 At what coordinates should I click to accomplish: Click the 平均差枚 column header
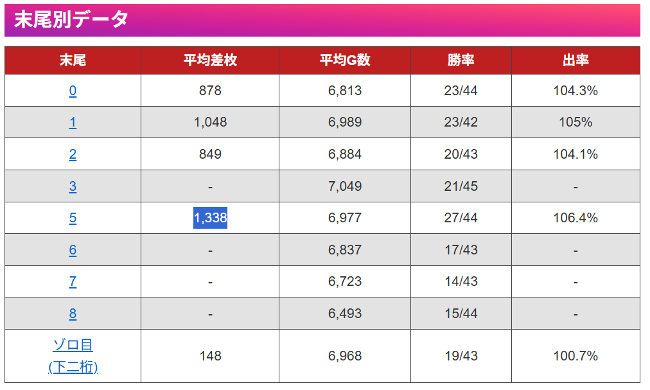pos(210,60)
